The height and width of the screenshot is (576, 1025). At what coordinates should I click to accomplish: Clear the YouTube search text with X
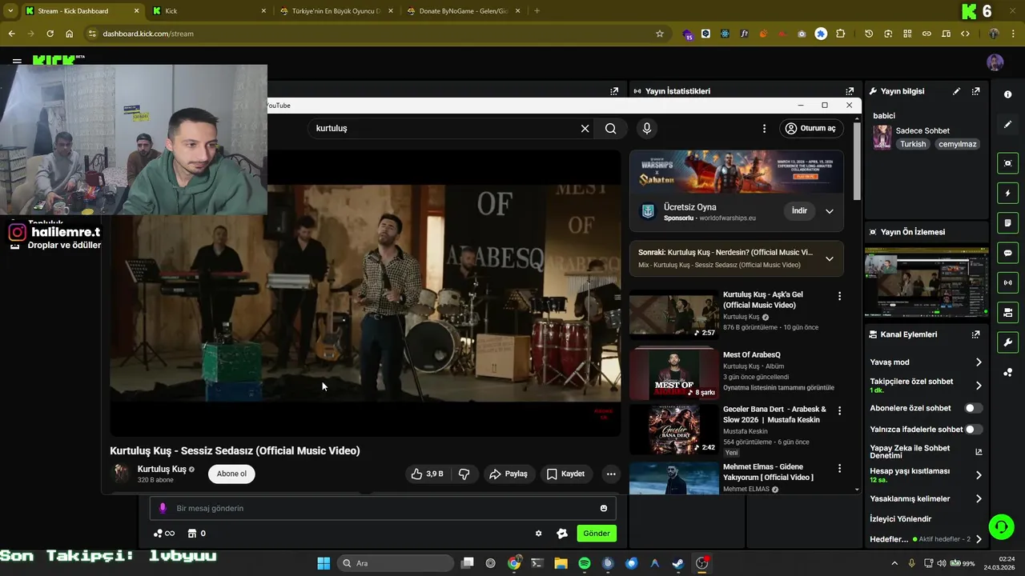(x=585, y=128)
